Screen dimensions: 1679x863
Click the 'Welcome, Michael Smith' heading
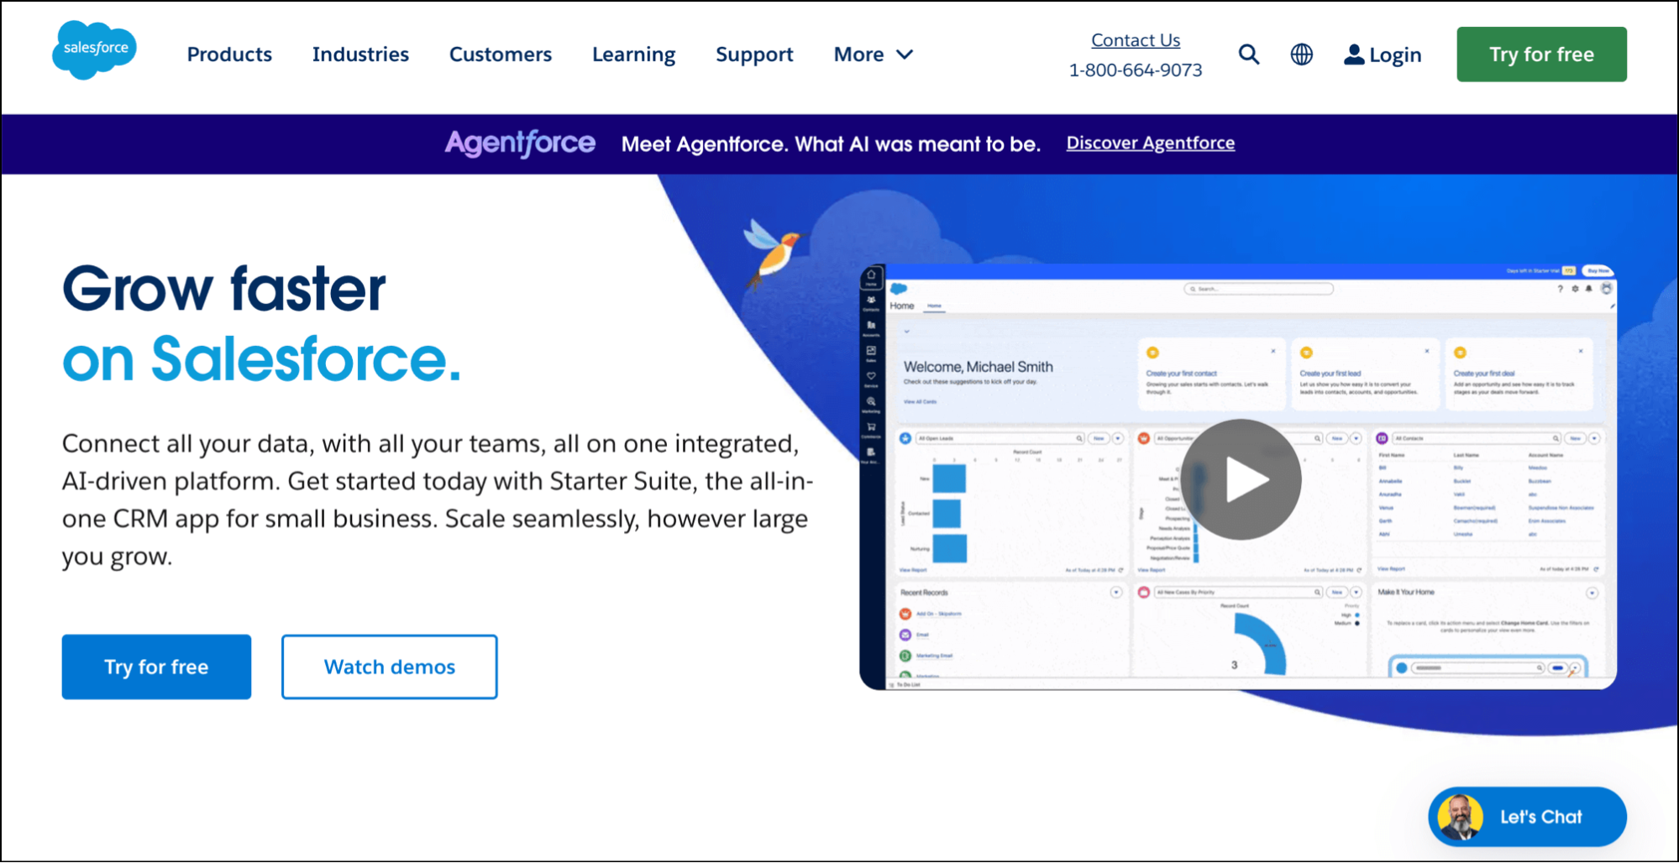(979, 367)
